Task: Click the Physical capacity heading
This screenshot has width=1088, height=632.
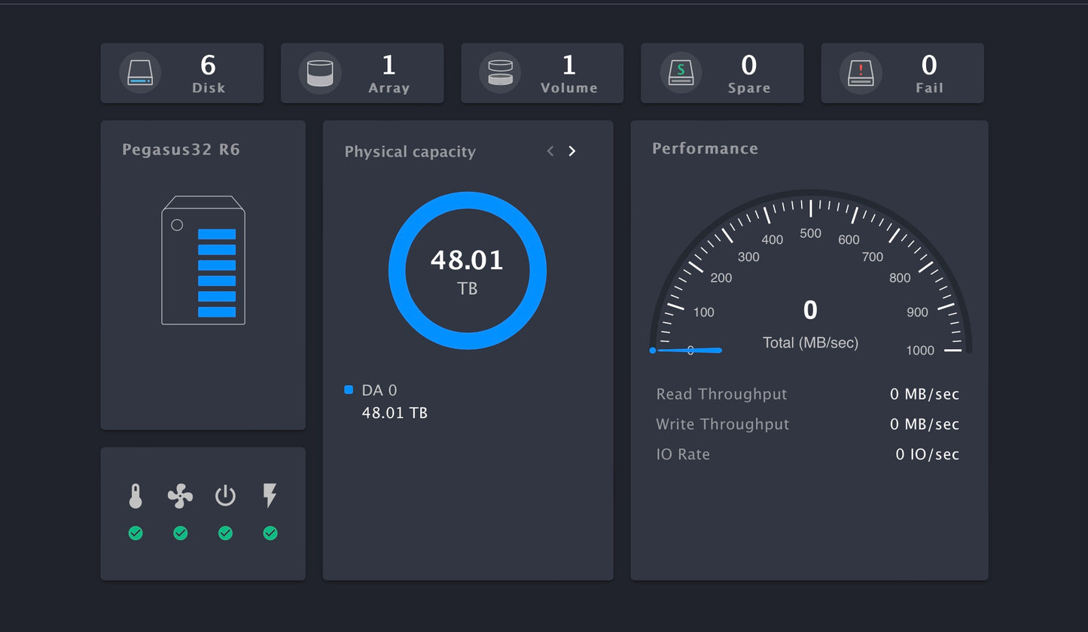Action: [410, 152]
